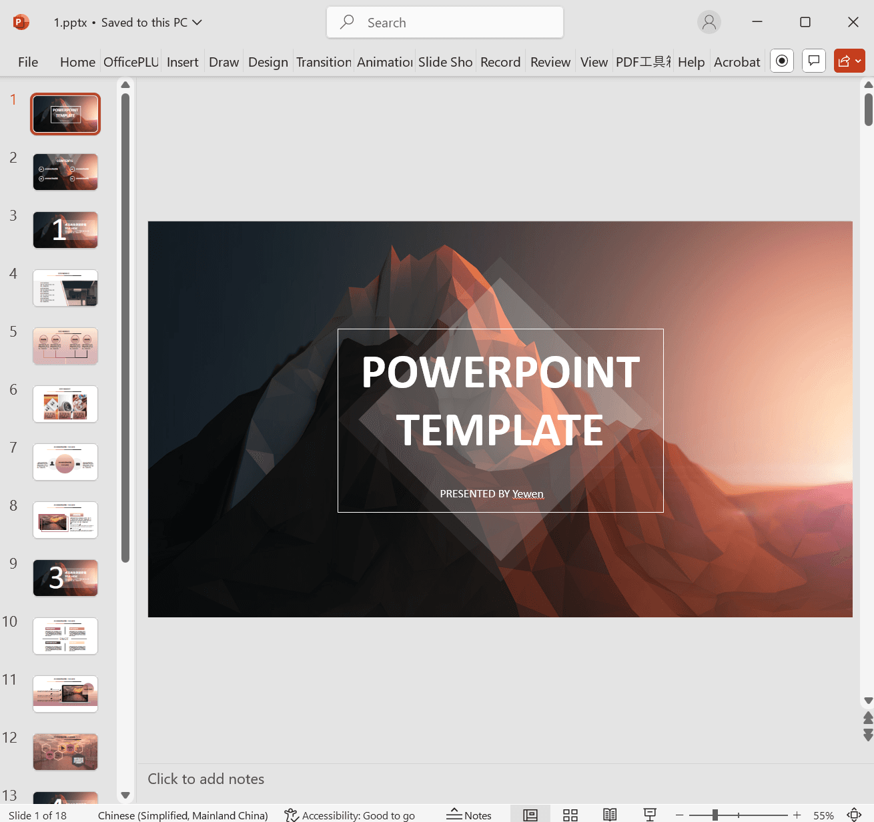Open the OfficePLUS tab

pos(131,62)
